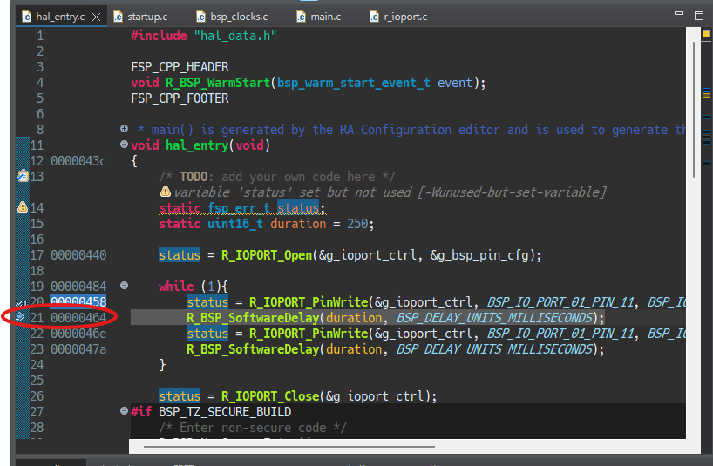Open the bsp_clocks.c editor tab

tap(232, 17)
